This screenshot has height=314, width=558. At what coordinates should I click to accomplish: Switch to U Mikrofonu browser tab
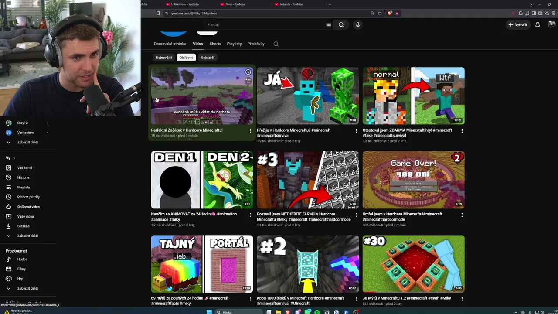pos(189,4)
